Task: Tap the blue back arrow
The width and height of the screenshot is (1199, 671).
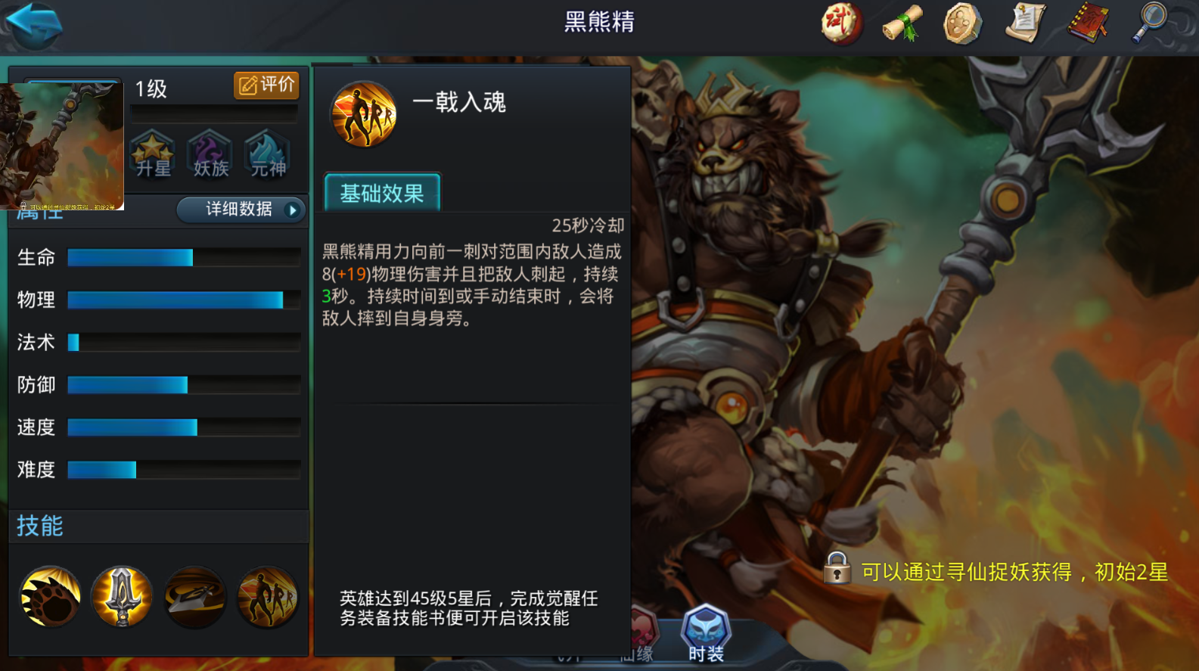Action: [x=34, y=25]
